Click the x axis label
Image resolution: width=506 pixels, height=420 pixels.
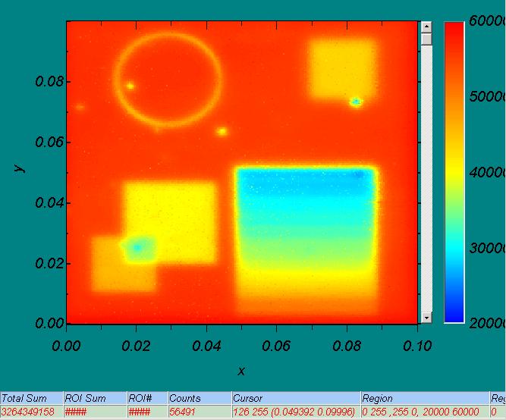pos(241,371)
